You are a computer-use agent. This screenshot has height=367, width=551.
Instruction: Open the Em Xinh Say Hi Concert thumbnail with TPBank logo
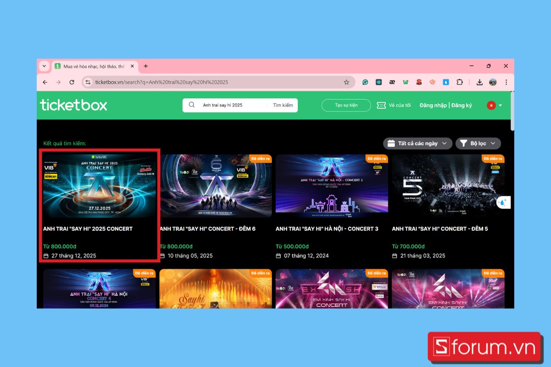click(x=332, y=289)
